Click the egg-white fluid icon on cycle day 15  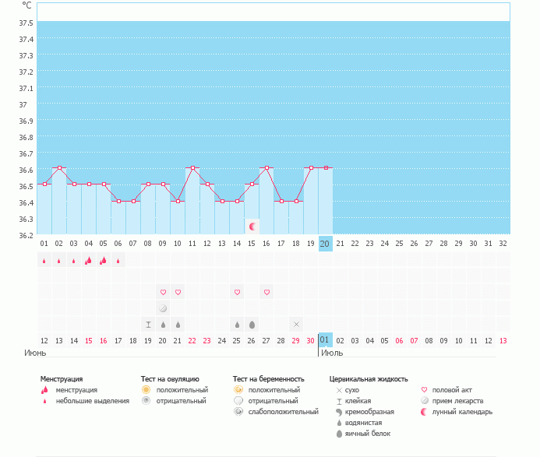(252, 324)
